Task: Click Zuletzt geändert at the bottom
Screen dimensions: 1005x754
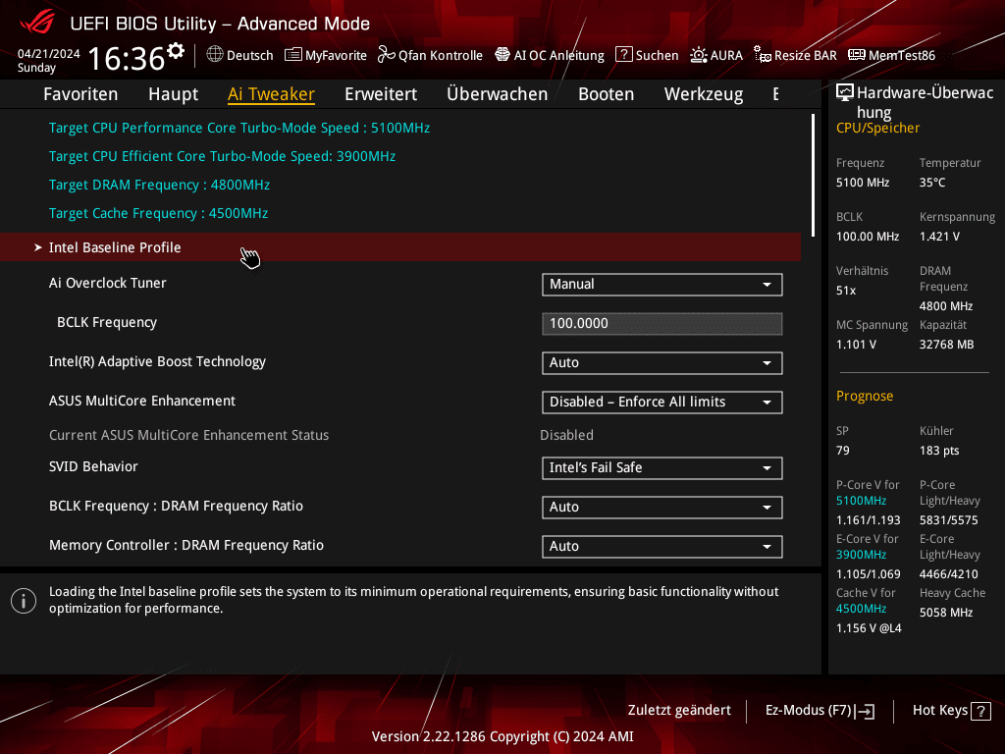Action: click(x=679, y=711)
